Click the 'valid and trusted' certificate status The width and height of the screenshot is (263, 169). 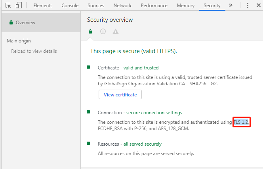[141, 68]
